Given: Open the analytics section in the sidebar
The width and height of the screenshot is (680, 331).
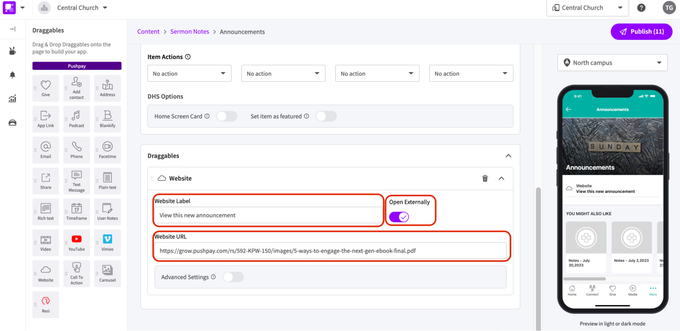Looking at the screenshot, I should tap(12, 98).
